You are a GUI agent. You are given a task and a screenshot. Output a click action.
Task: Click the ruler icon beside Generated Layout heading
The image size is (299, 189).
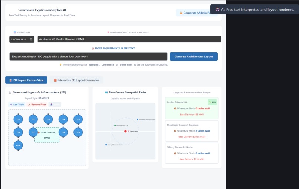[10, 92]
